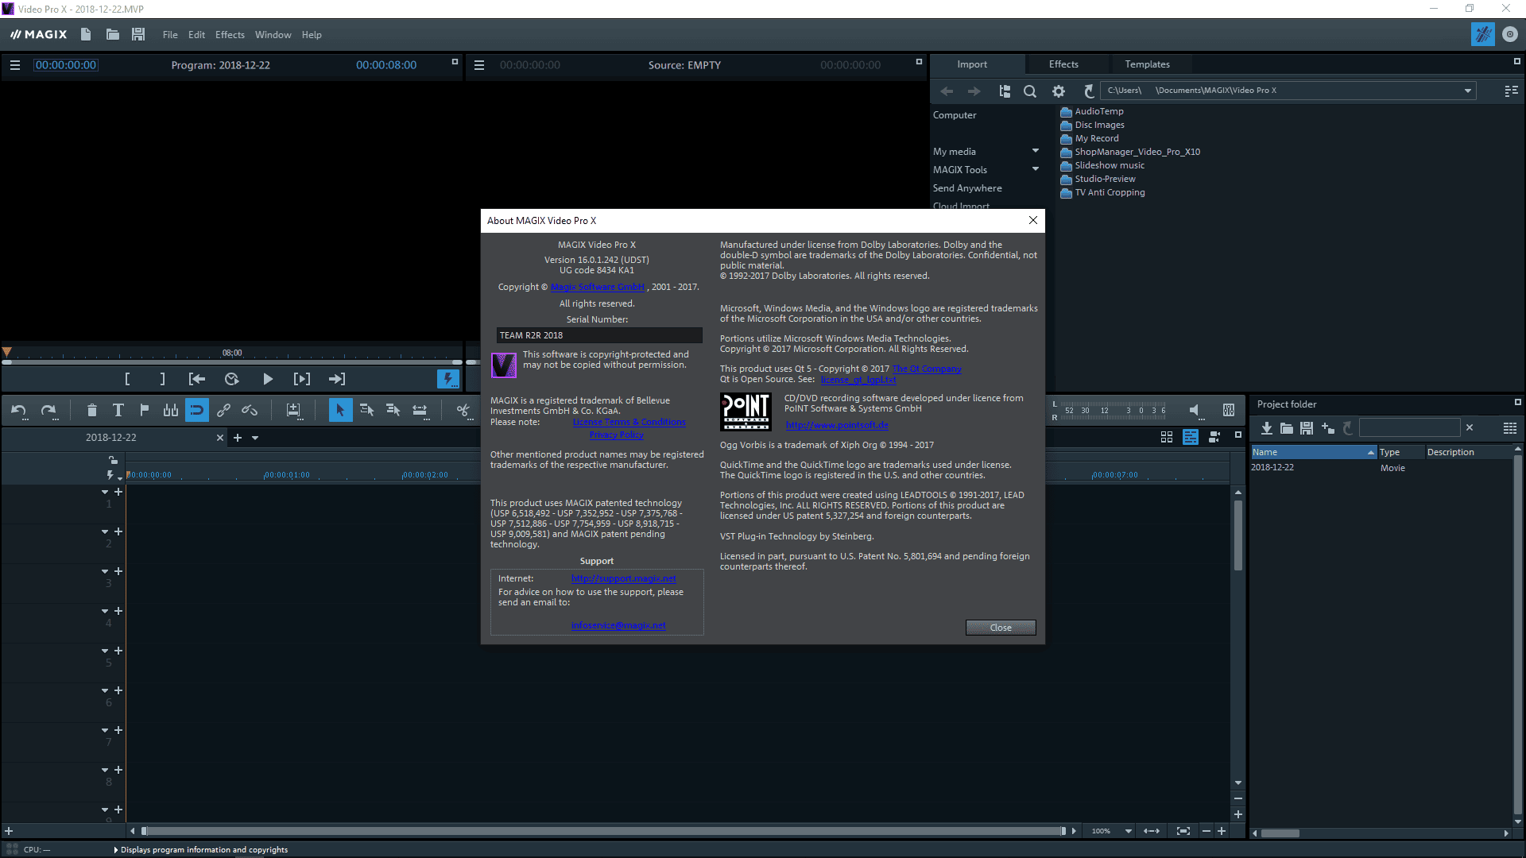Viewport: 1526px width, 858px height.
Task: Toggle the lightning performance icon in the Program monitor
Action: click(x=448, y=380)
